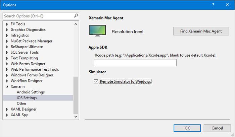
Task: Click the Mac Agent monitor icon
Action: tap(98, 31)
